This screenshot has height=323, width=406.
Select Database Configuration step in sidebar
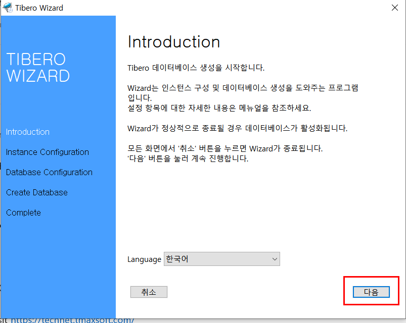coord(49,172)
